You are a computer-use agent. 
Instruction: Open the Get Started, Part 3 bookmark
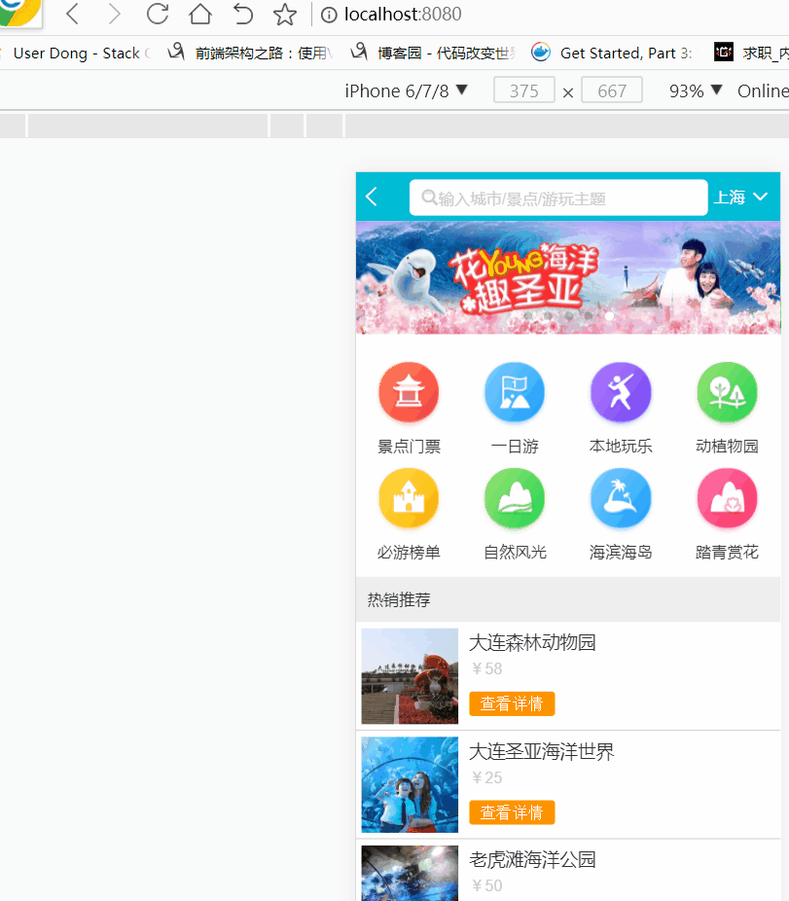click(611, 53)
